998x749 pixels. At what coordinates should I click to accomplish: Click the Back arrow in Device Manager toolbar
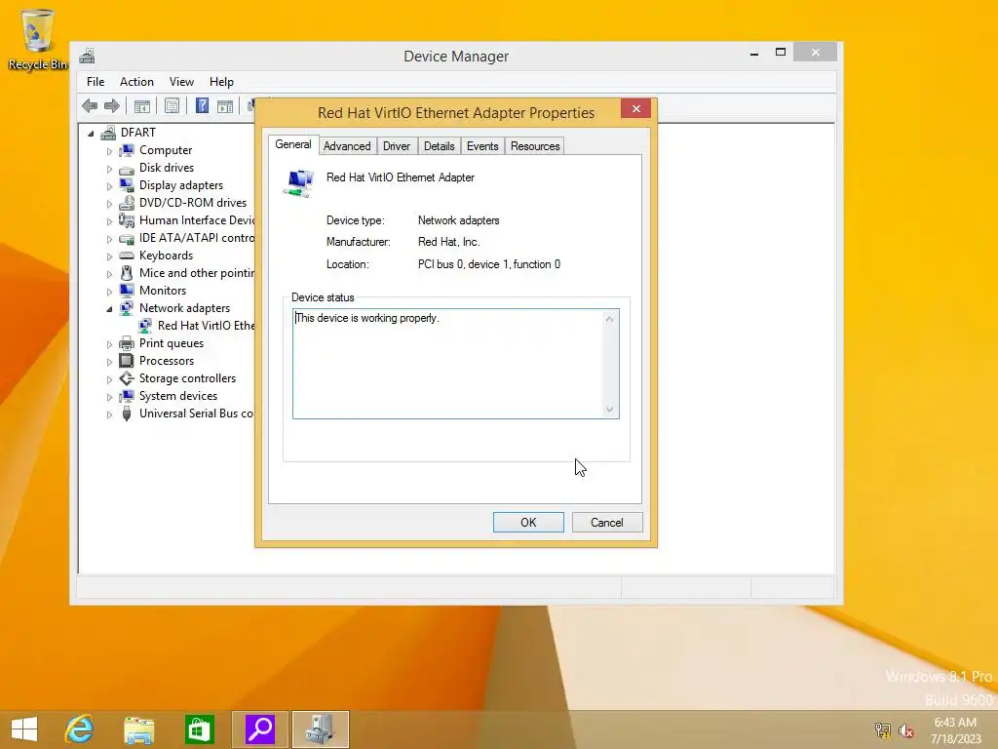[x=90, y=105]
